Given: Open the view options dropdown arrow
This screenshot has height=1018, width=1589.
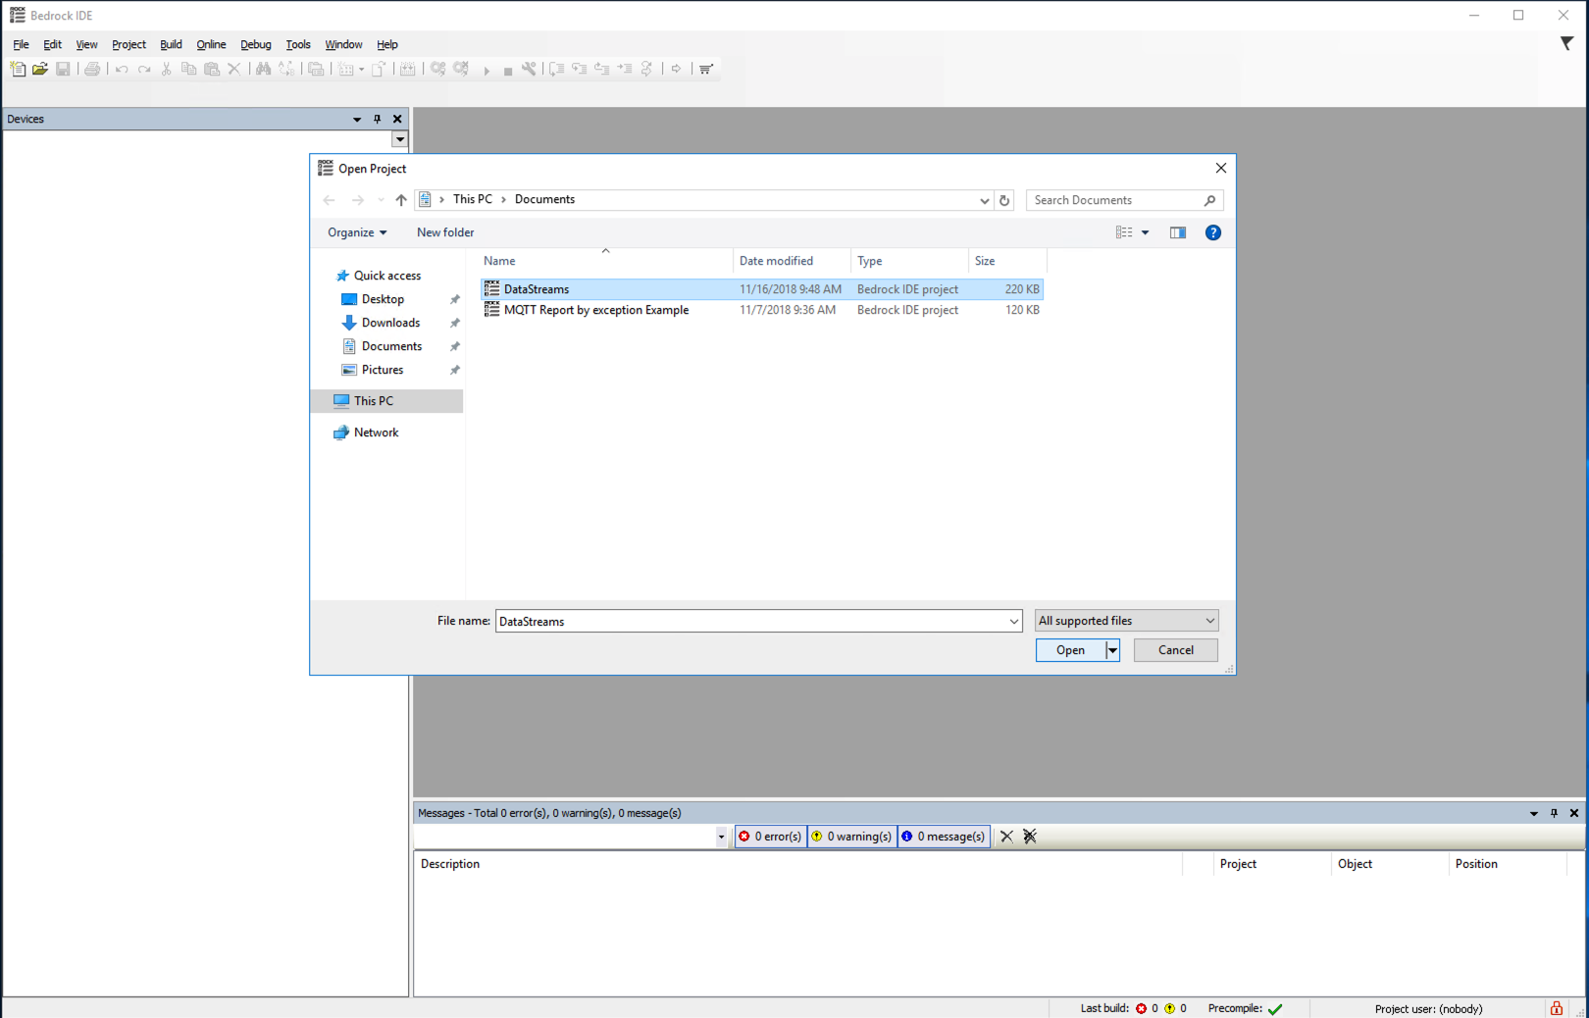Looking at the screenshot, I should pos(1146,232).
